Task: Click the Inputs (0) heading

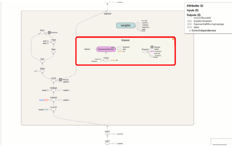Action: [192, 10]
